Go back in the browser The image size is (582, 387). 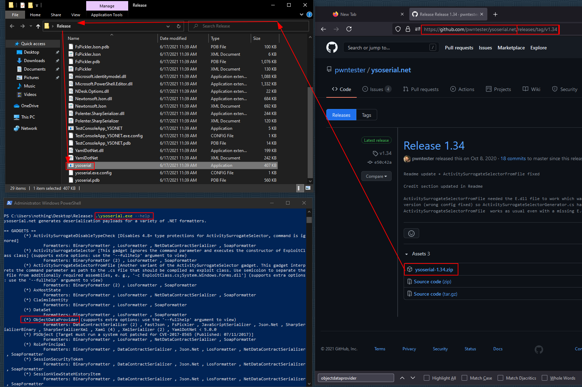323,29
